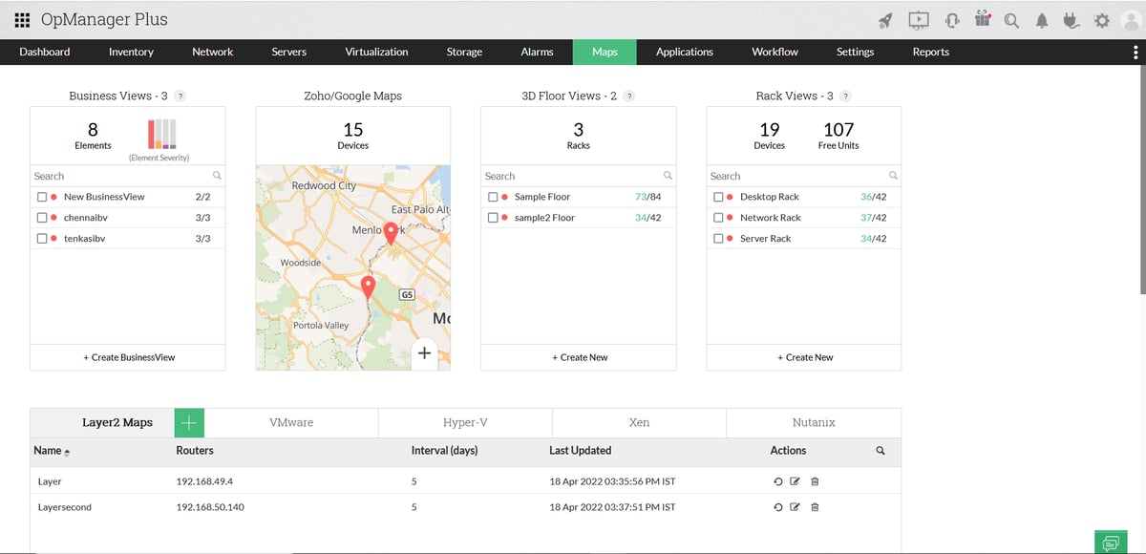Open the Getting Started rocket icon
This screenshot has width=1146, height=554.
point(885,19)
